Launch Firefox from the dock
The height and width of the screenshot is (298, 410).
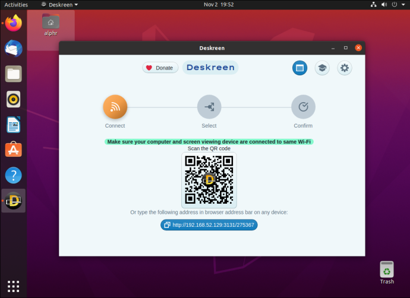click(x=13, y=23)
